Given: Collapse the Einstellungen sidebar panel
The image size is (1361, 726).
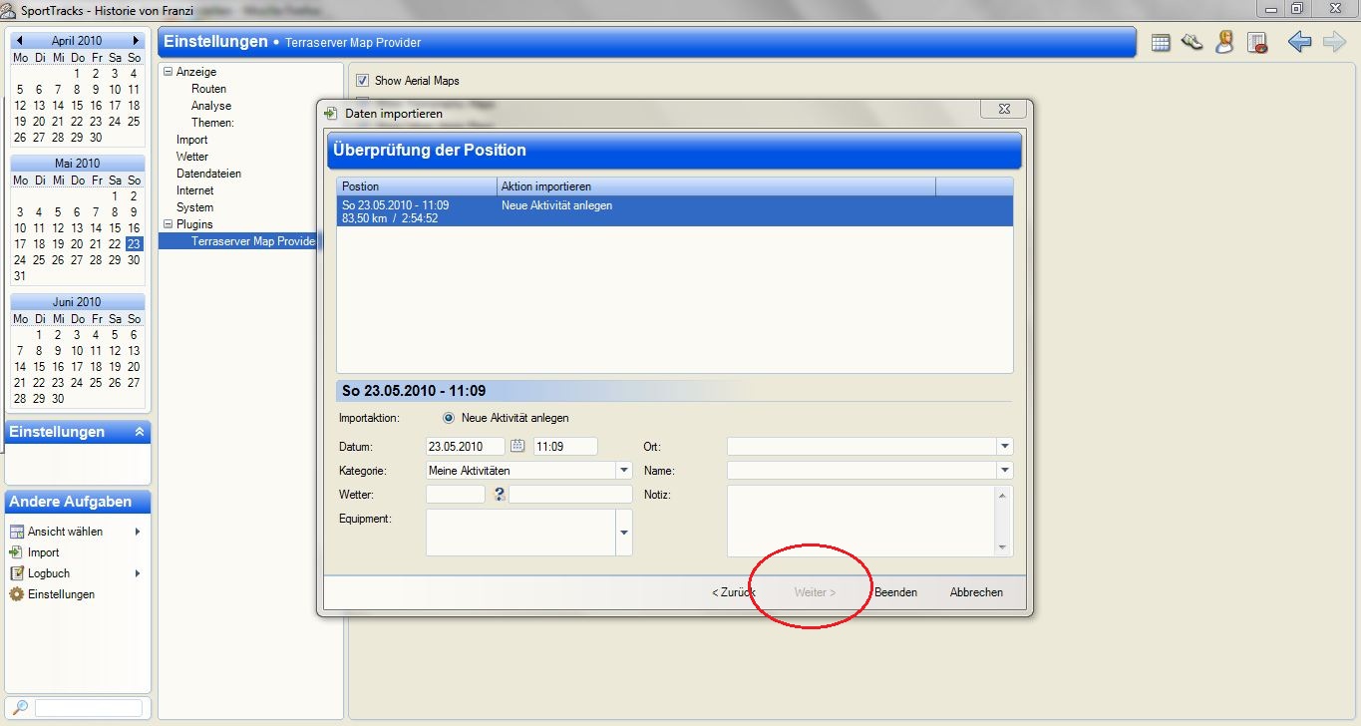Looking at the screenshot, I should [x=140, y=432].
